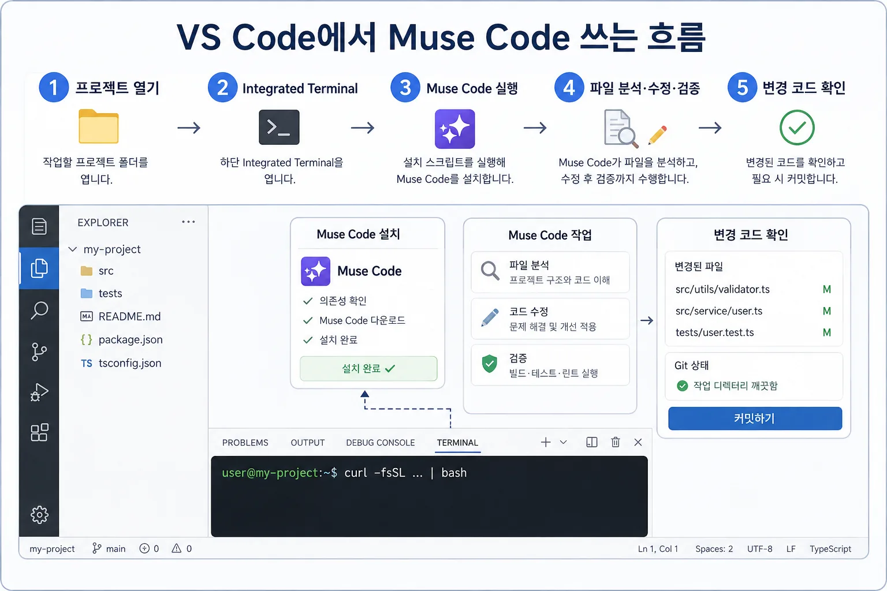The image size is (887, 591).
Task: Click the 커밋하기 commit button
Action: tap(755, 418)
